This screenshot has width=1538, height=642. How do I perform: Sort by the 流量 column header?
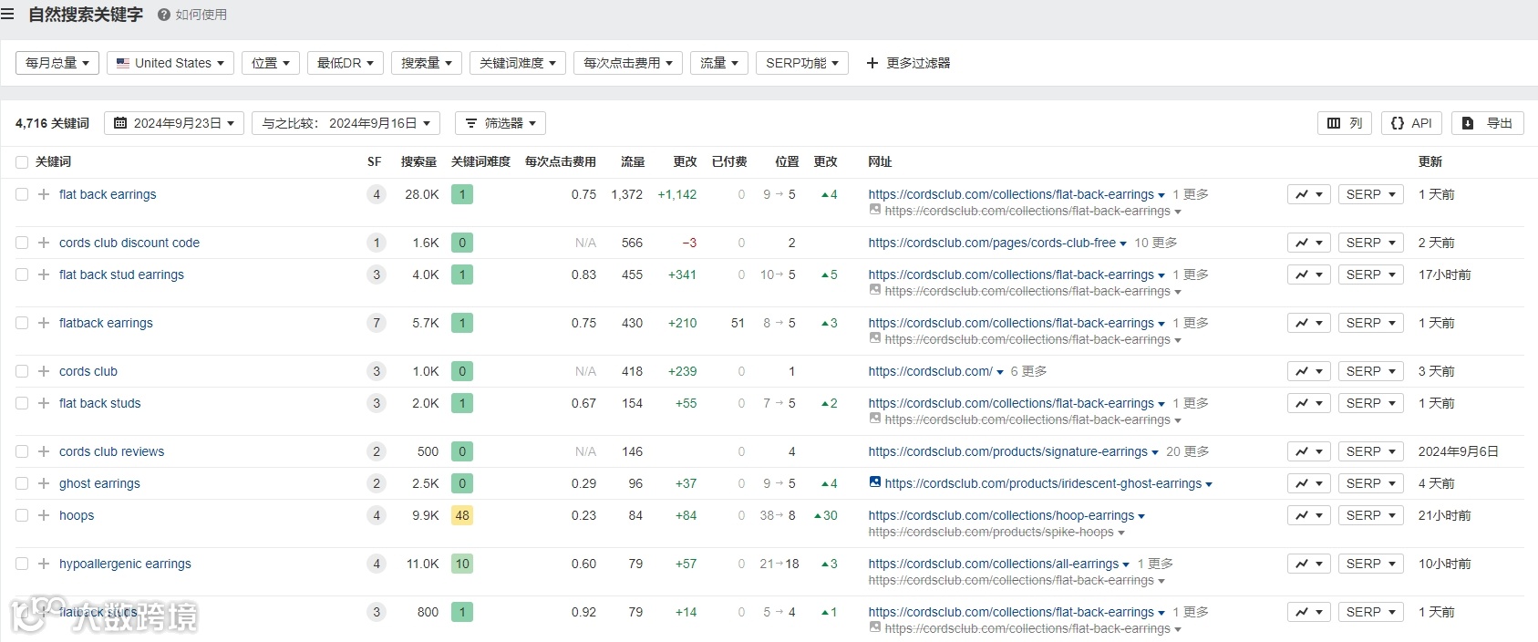pos(633,162)
